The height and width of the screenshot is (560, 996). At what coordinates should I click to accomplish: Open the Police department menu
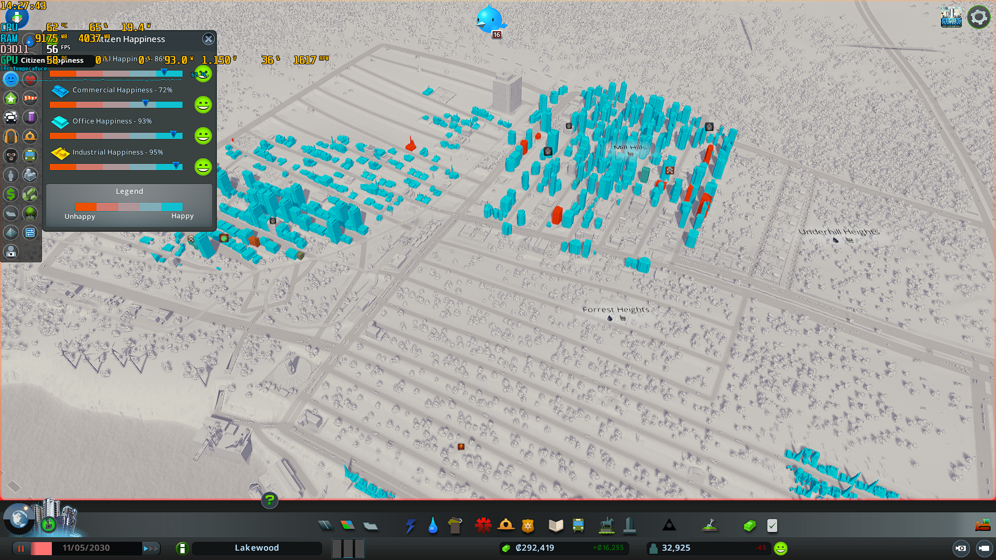coord(528,526)
